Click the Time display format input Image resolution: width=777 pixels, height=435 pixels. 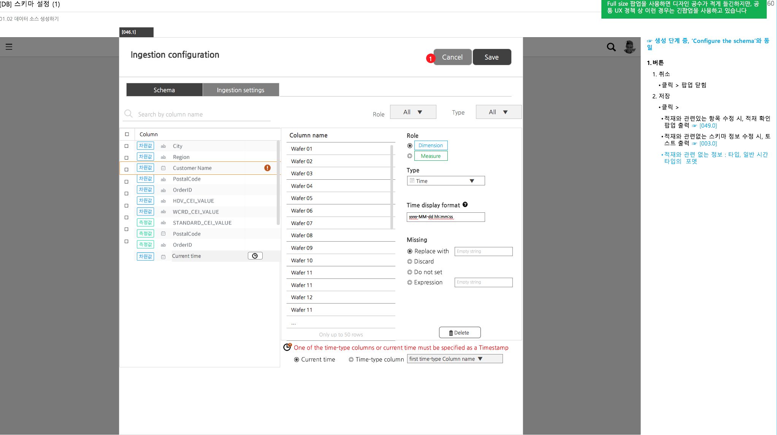[x=446, y=217]
